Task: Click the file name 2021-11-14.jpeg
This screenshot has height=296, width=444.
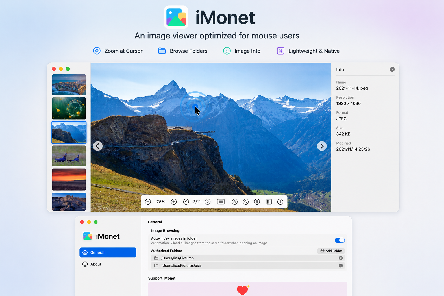Action: coord(352,88)
